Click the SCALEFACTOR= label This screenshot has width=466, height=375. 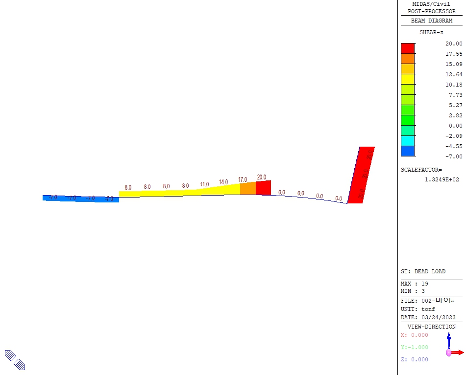[421, 170]
